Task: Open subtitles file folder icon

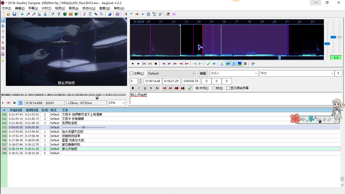Action: point(8,14)
